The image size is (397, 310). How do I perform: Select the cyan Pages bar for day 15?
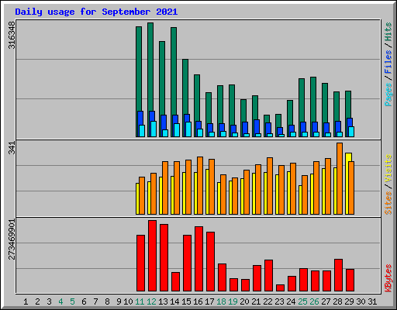click(188, 129)
